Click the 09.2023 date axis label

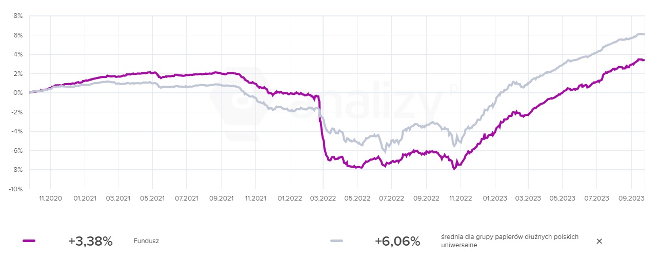[631, 197]
